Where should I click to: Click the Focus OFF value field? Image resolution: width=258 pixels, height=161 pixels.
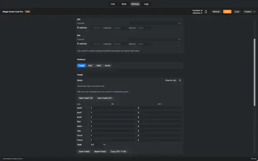(159, 140)
